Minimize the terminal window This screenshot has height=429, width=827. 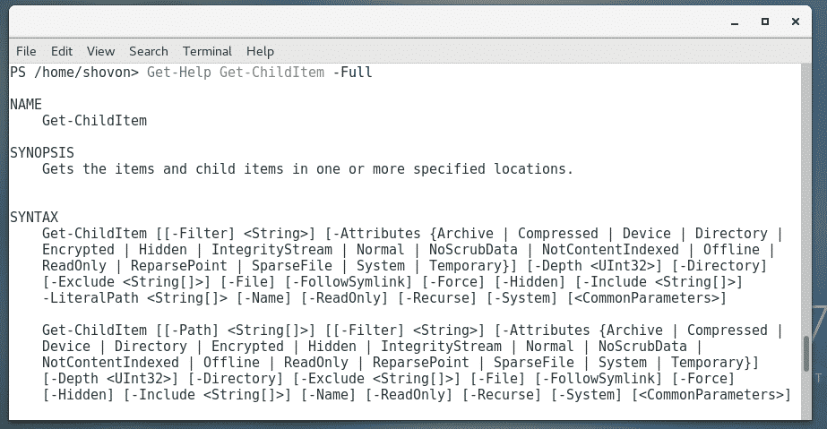pos(733,20)
